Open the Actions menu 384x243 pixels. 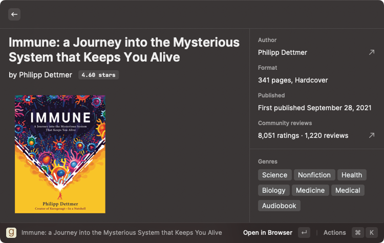pos(334,232)
